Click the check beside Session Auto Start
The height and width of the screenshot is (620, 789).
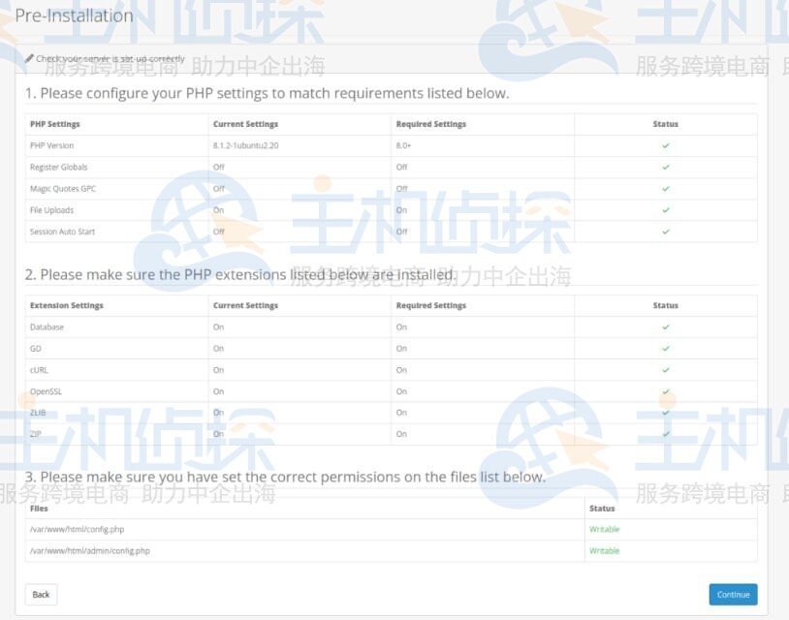point(665,232)
